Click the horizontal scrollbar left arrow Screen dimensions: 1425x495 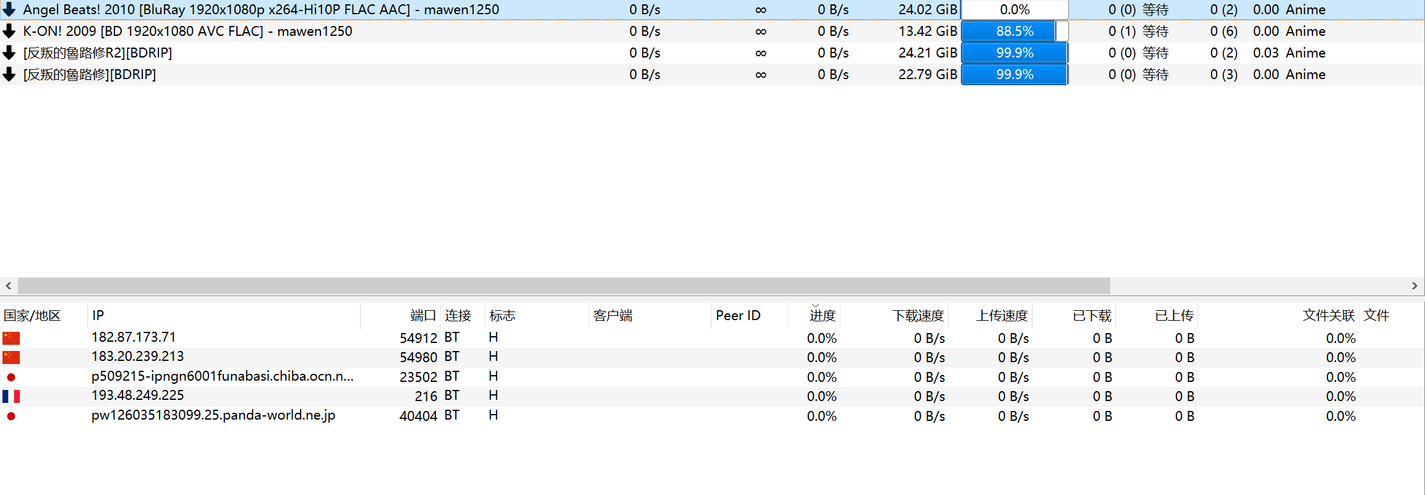point(9,286)
